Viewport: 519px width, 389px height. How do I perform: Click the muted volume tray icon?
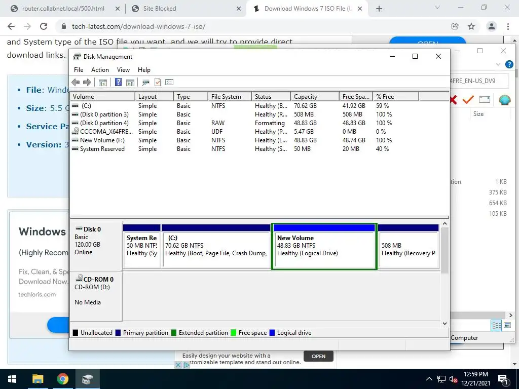point(453,379)
